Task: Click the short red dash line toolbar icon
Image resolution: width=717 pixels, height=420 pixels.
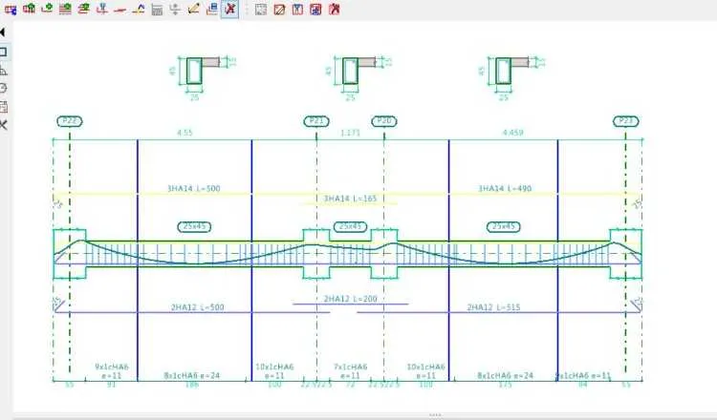Action: click(x=119, y=10)
